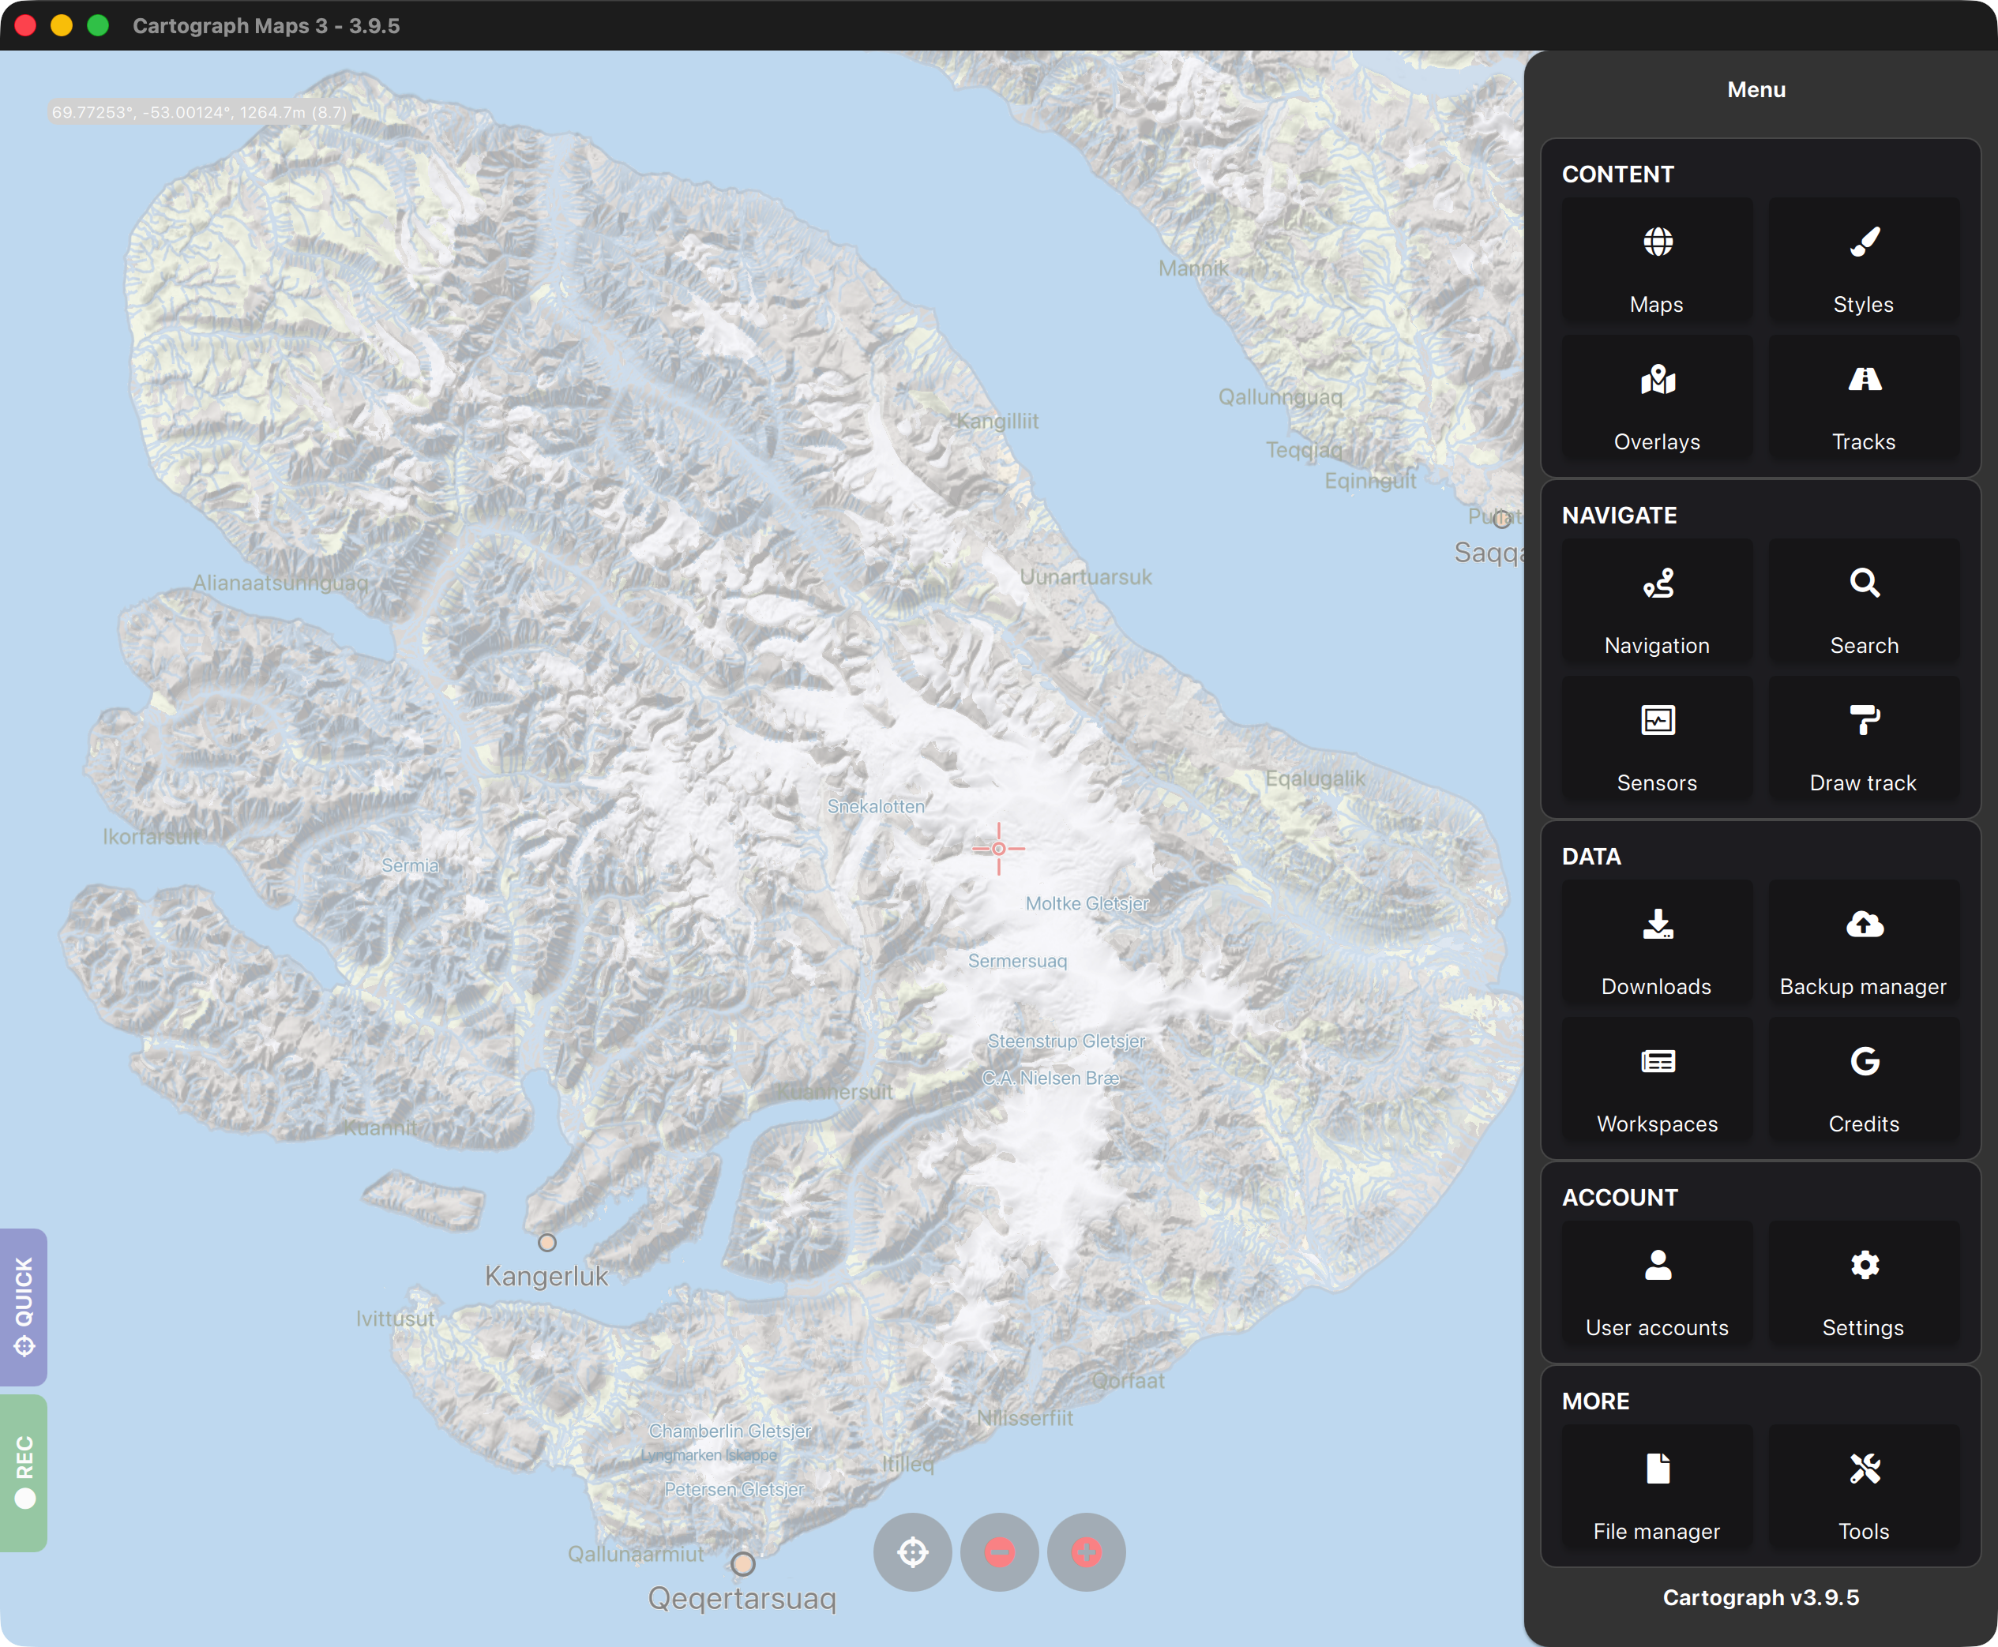Click the center-on-location crosshair button

tap(913, 1552)
